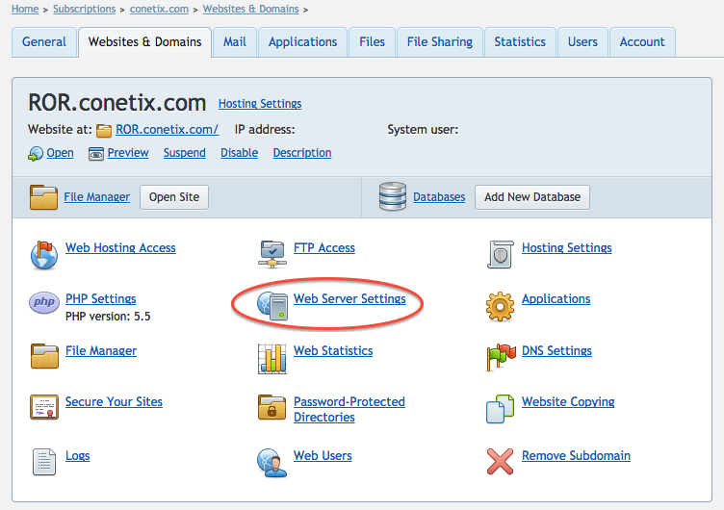Click the Secure Your Sites certificate icon
Image resolution: width=724 pixels, height=510 pixels.
click(44, 407)
